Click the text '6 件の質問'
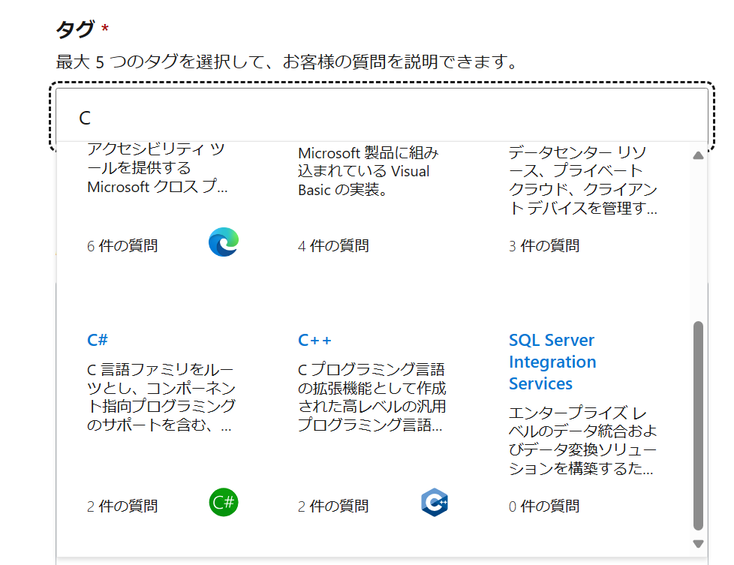Viewport: 734px width, 565px height. tap(122, 246)
